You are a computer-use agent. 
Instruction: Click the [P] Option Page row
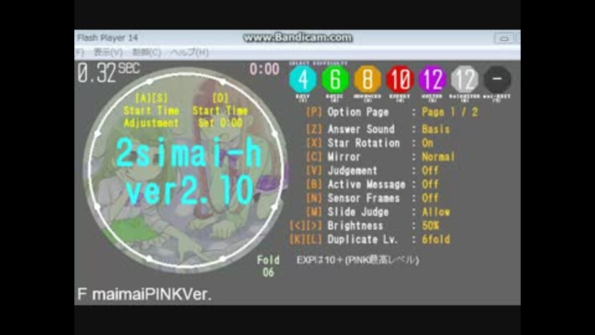pos(392,112)
